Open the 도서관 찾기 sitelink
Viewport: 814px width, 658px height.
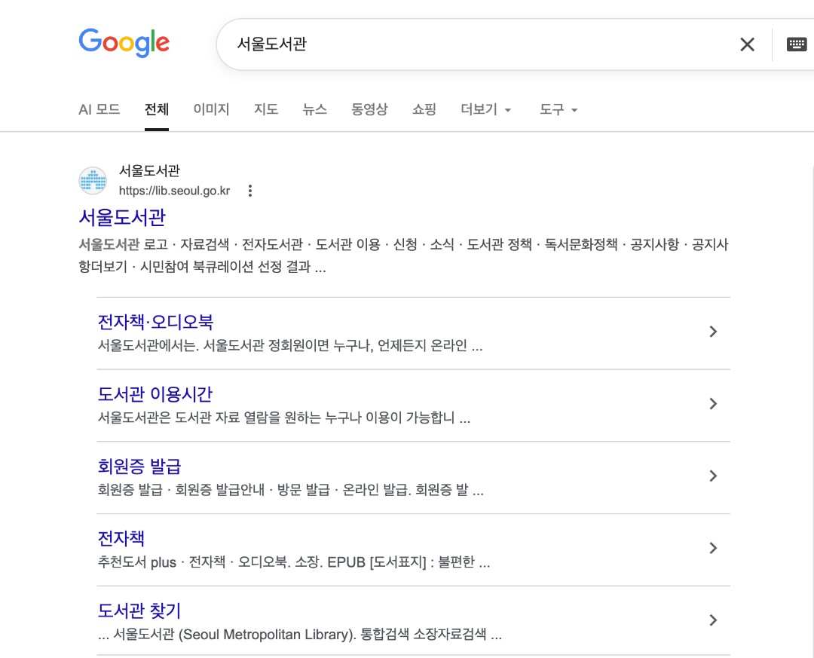click(x=139, y=611)
